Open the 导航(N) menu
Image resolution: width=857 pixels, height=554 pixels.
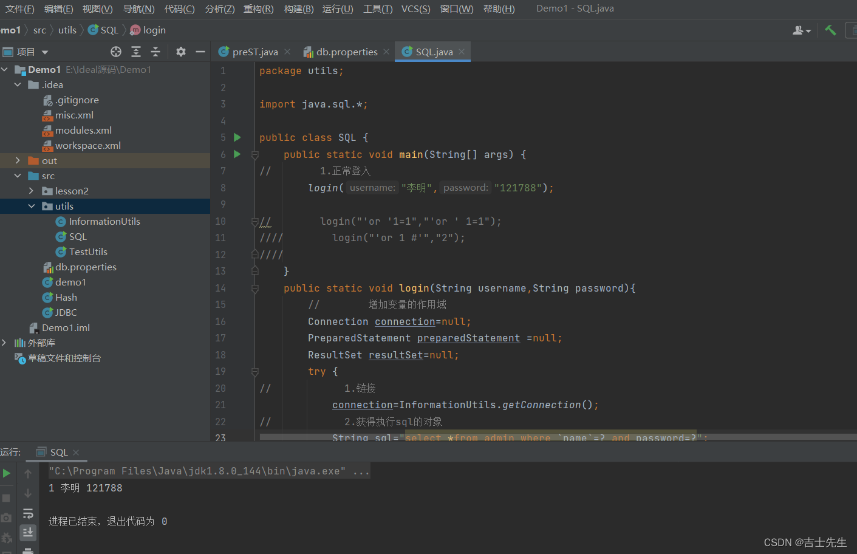coord(138,9)
